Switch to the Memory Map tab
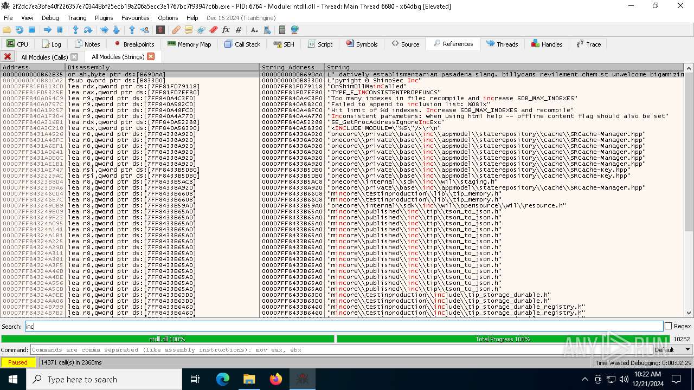The image size is (694, 390). tap(190, 44)
